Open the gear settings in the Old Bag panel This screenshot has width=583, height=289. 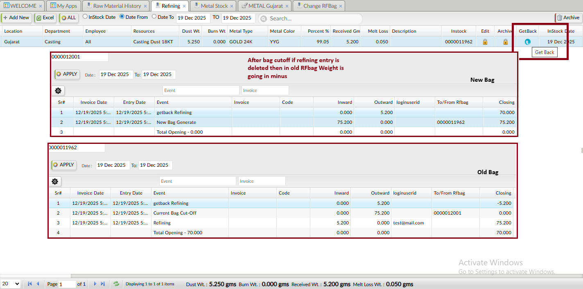tap(55, 181)
